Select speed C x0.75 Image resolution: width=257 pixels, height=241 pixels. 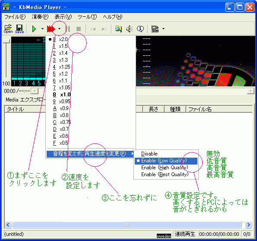click(x=91, y=122)
